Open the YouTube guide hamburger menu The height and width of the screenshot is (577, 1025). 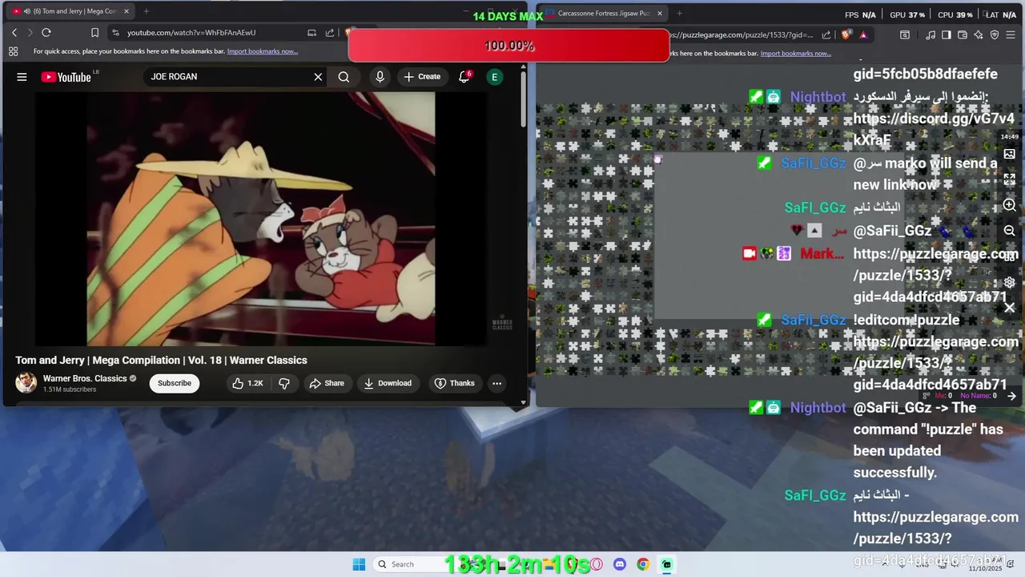click(22, 77)
